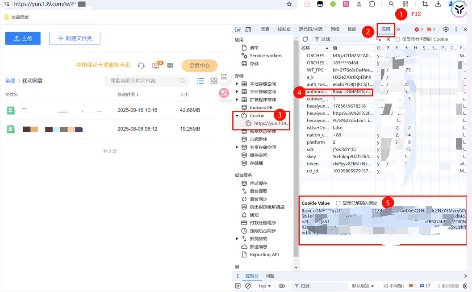Open console live expression eye icon

click(281, 286)
